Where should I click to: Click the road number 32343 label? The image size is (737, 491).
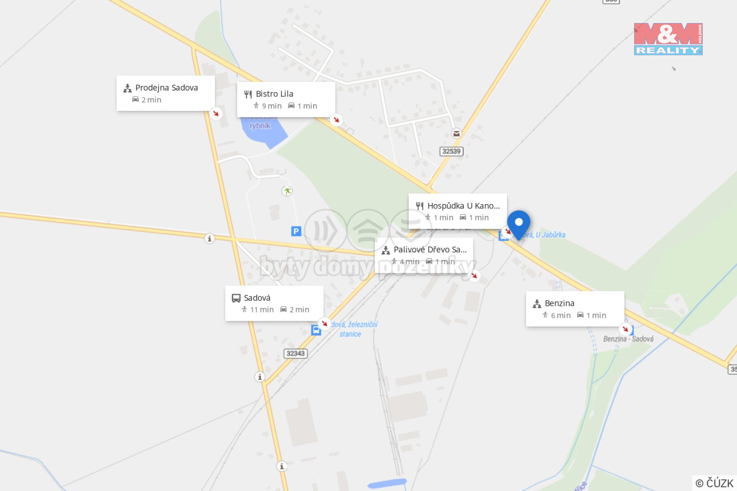click(295, 353)
